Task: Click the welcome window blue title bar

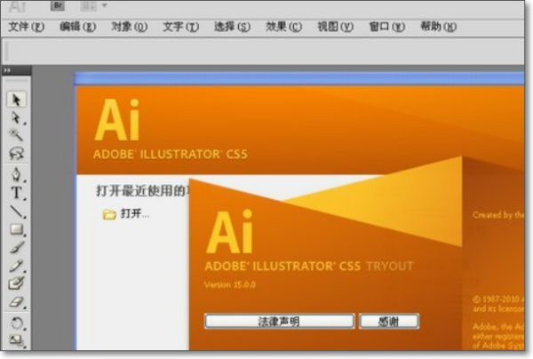Action: pyautogui.click(x=299, y=78)
